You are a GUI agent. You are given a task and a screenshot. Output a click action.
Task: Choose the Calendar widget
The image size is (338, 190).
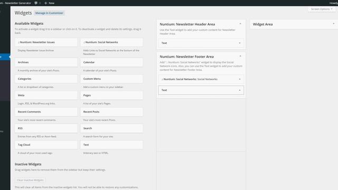point(111,62)
